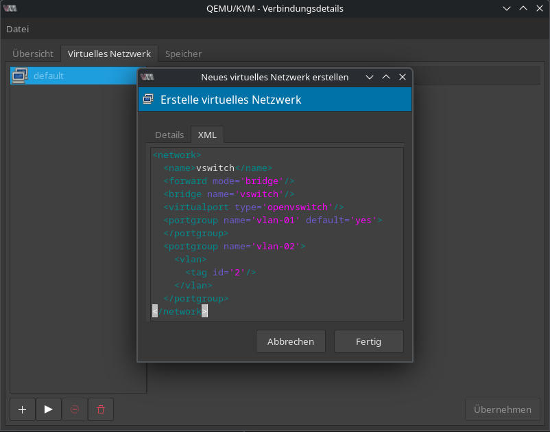
Task: Click the stop network red icon
Action: point(75,409)
